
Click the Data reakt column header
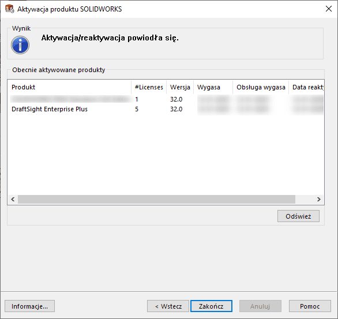[306, 87]
